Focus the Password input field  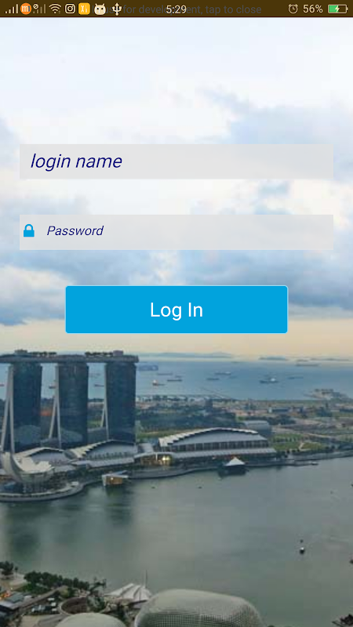click(x=176, y=232)
